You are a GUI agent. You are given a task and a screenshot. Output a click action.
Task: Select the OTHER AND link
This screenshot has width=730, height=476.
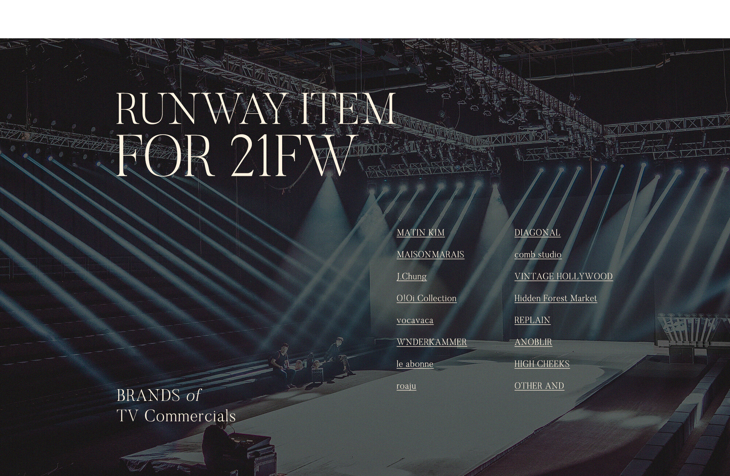(x=539, y=386)
